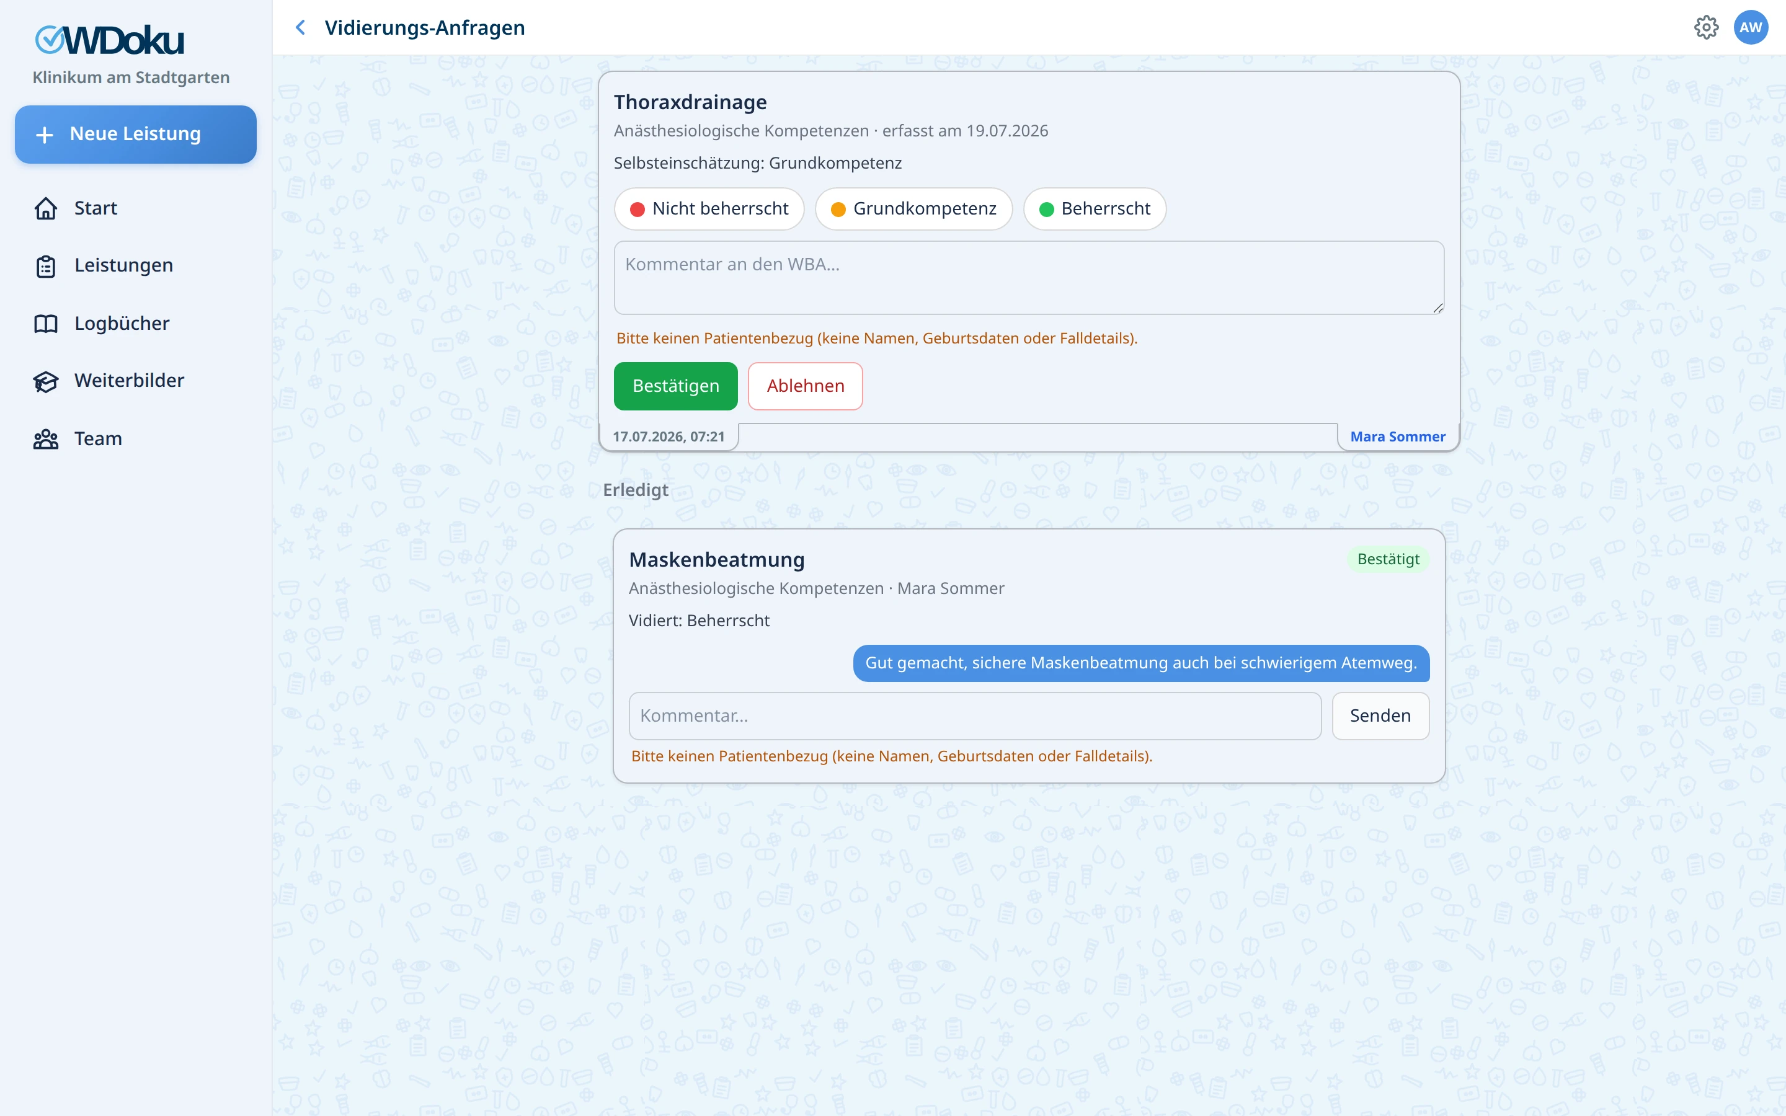Reject the request with Ablehnen
Viewport: 1786px width, 1116px height.
[x=805, y=386]
